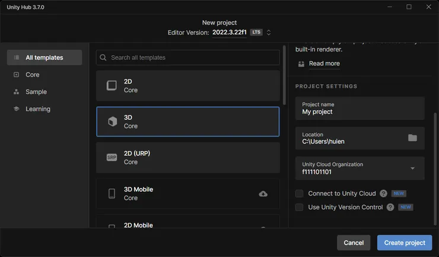Viewport: 439px width, 257px height.
Task: Click the cloud download icon for 3D Mobile
Action: (x=263, y=194)
